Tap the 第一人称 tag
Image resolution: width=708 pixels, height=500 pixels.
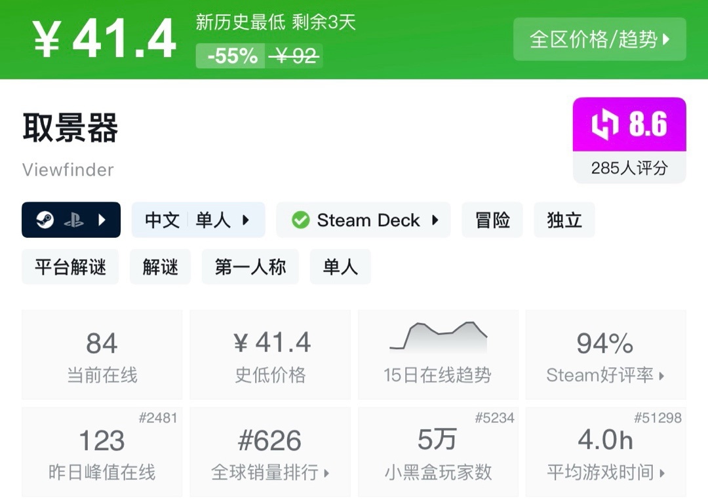click(x=250, y=267)
